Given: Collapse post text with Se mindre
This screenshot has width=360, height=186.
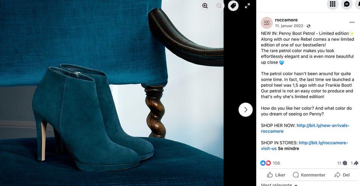Looking at the screenshot, I should (288, 149).
